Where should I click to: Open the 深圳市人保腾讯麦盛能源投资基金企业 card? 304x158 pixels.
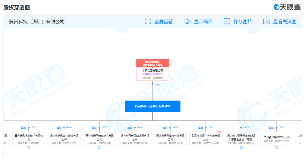point(241,139)
